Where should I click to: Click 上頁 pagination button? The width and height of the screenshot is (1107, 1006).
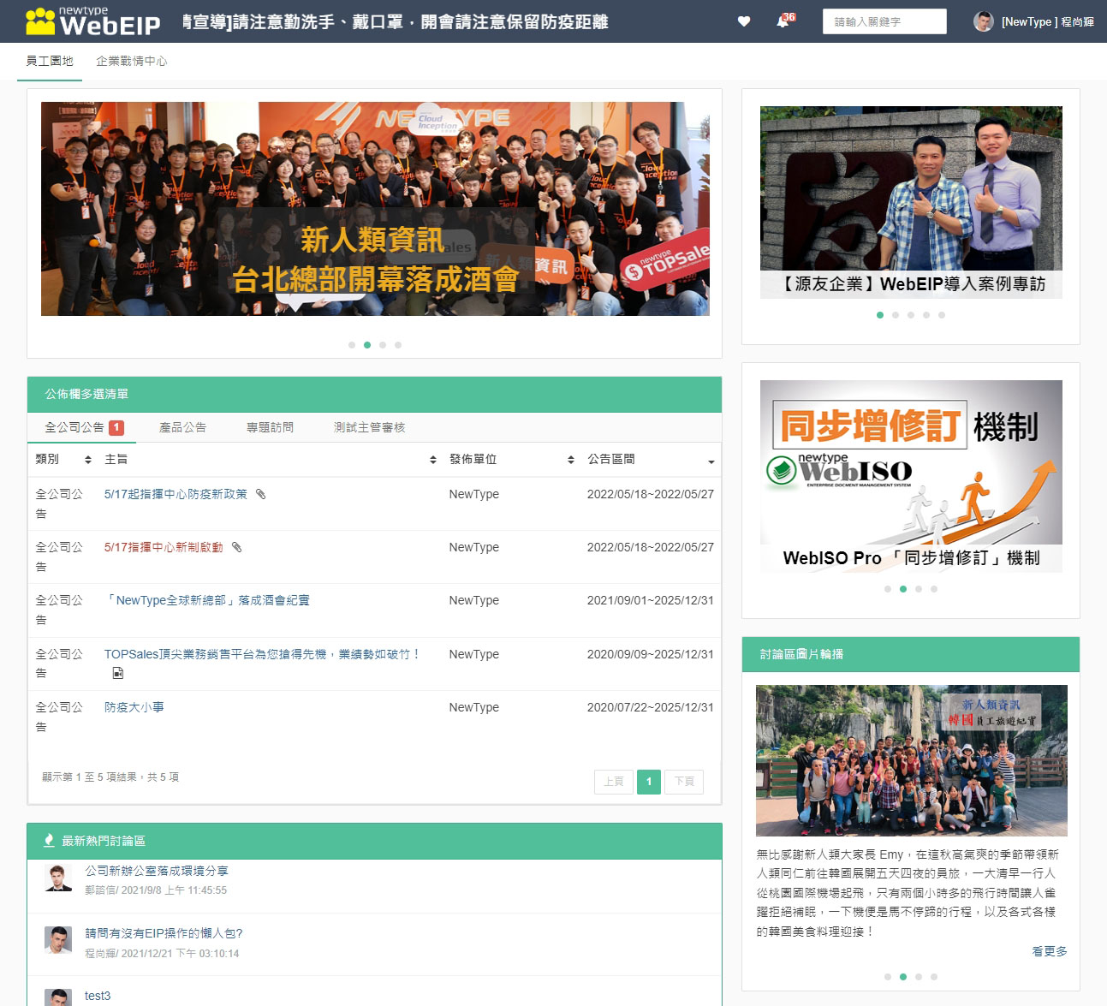coord(614,782)
